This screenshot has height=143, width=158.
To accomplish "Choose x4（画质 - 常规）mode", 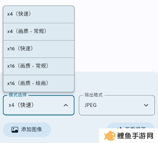I will (39, 32).
